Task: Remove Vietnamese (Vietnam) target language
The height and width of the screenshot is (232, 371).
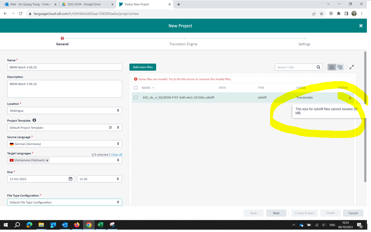Action: click(47, 160)
